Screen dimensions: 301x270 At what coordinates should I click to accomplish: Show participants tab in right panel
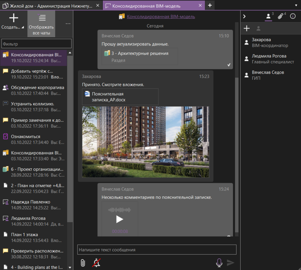[268, 16]
